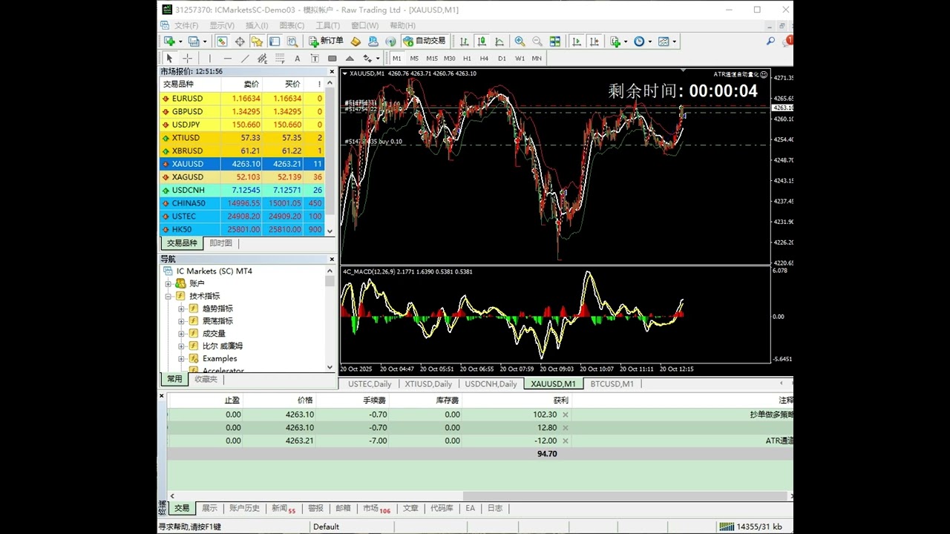This screenshot has height=534, width=950.
Task: Open the chart templates dropdown
Action: coord(666,42)
